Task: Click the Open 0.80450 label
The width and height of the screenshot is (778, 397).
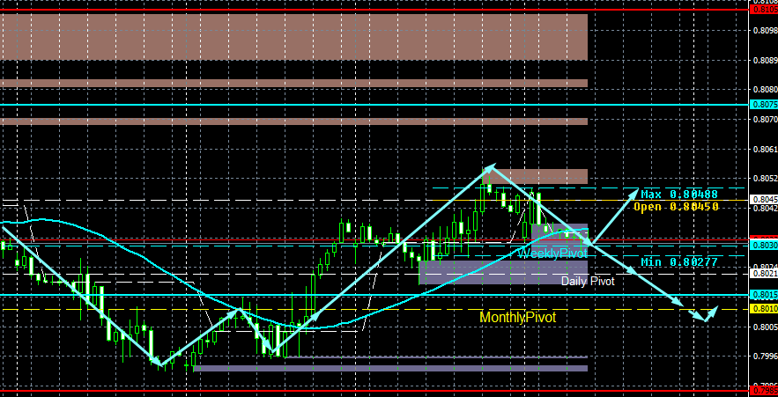Action: 676,207
